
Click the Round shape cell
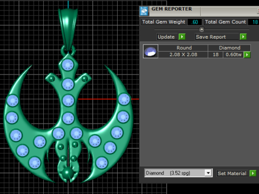coord(183,48)
